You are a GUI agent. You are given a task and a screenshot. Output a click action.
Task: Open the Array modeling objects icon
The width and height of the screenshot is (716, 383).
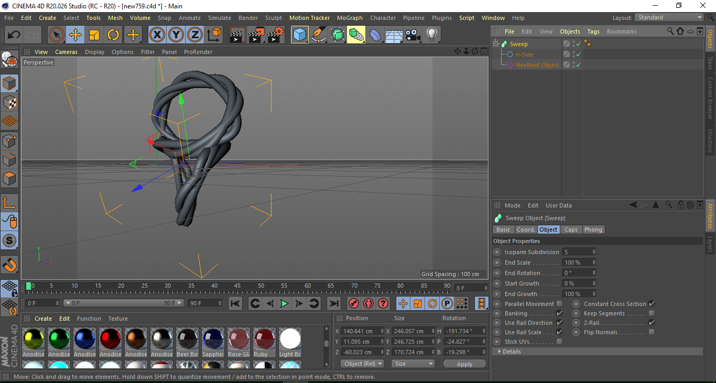(356, 35)
